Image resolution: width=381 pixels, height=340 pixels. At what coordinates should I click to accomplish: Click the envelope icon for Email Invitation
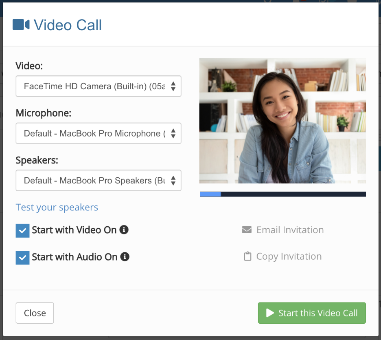[246, 230]
